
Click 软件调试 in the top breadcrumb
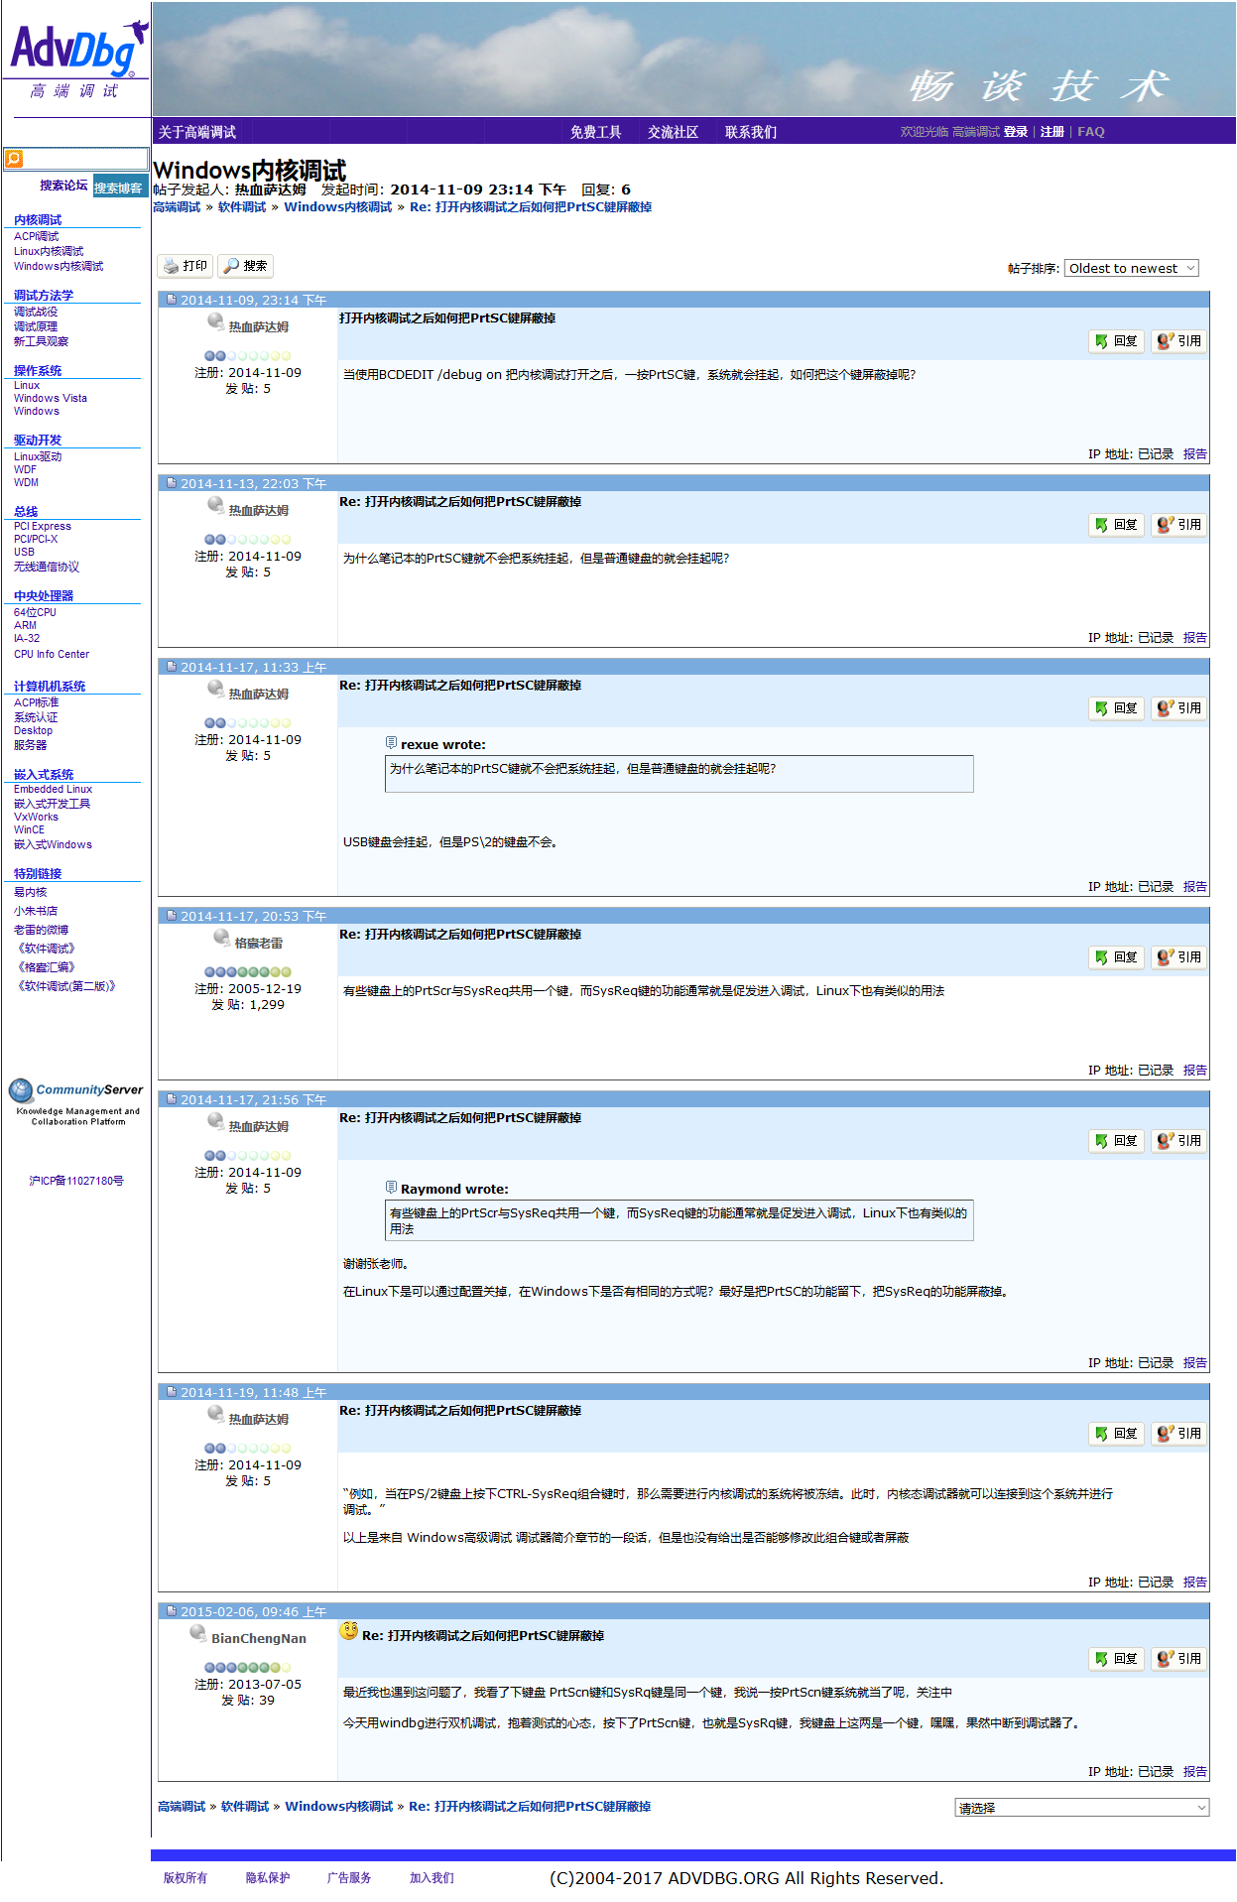[x=242, y=206]
